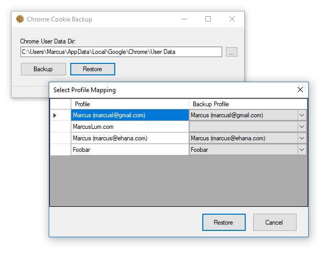Click the row header of Foobar row
Image resolution: width=327 pixels, height=255 pixels.
pyautogui.click(x=60, y=150)
